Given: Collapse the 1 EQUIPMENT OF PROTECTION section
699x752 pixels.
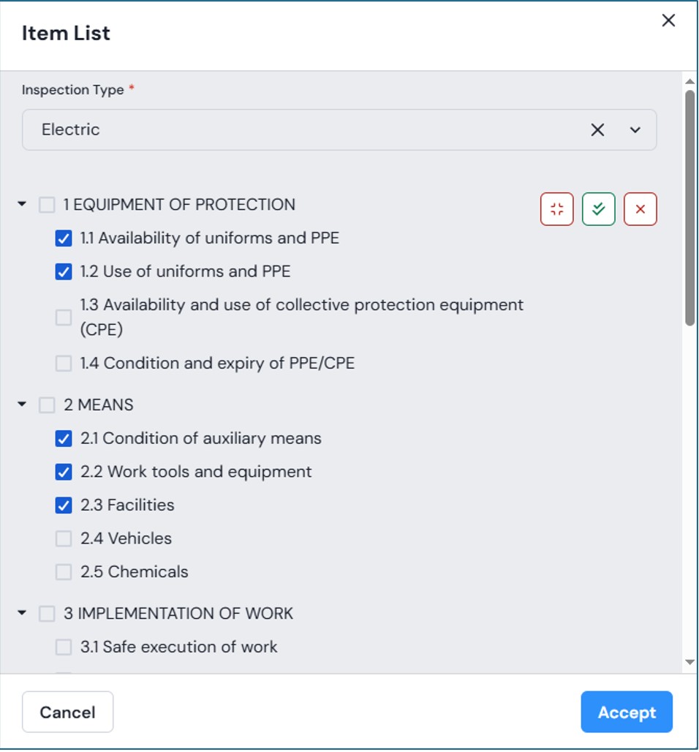Looking at the screenshot, I should 22,204.
